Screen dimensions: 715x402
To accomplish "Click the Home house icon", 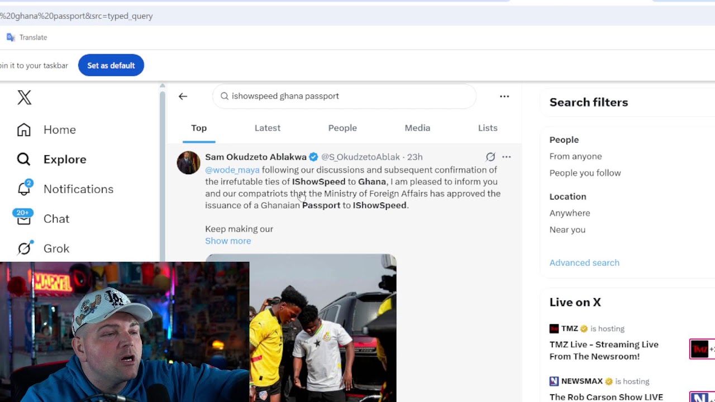I will click(x=23, y=130).
